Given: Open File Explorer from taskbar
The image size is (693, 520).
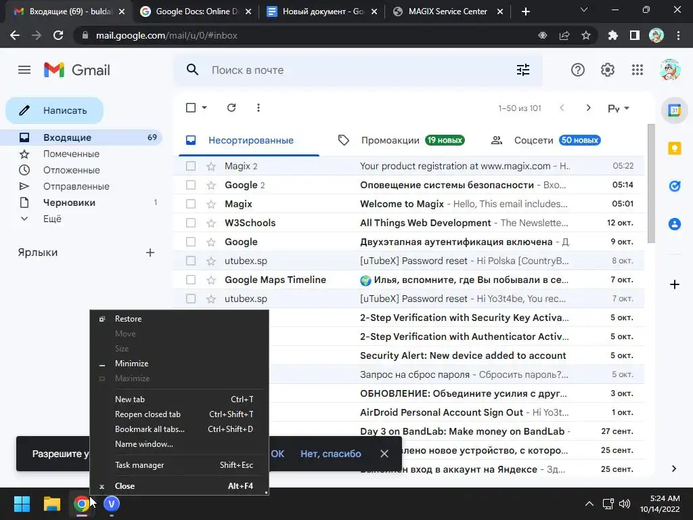Looking at the screenshot, I should [51, 504].
